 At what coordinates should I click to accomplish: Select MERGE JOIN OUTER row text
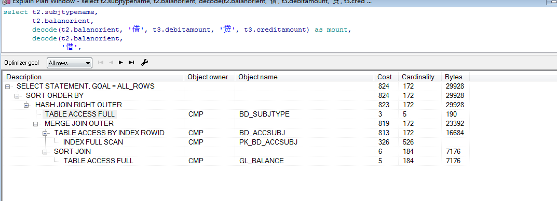click(x=79, y=124)
